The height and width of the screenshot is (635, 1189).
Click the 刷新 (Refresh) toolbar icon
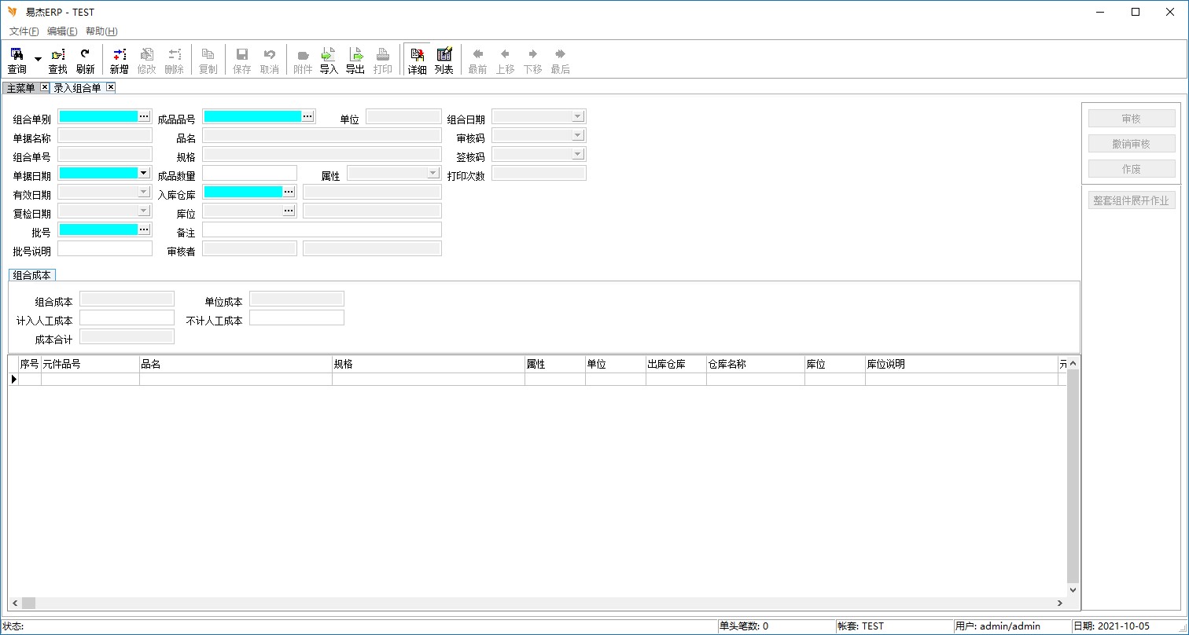tap(85, 60)
